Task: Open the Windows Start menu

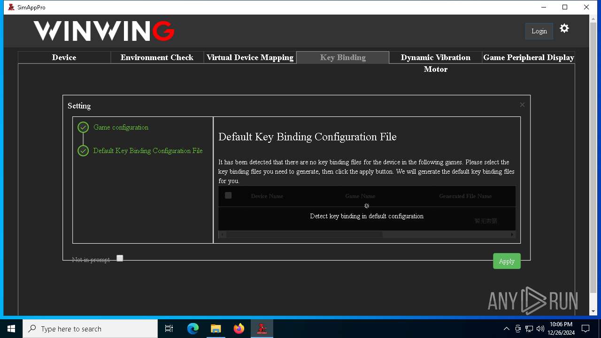Action: (11, 329)
